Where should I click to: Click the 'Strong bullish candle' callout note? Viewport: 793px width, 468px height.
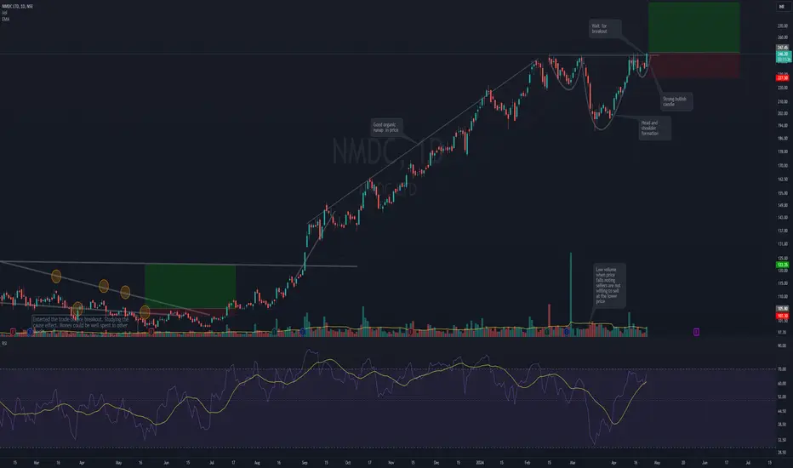[x=676, y=102]
